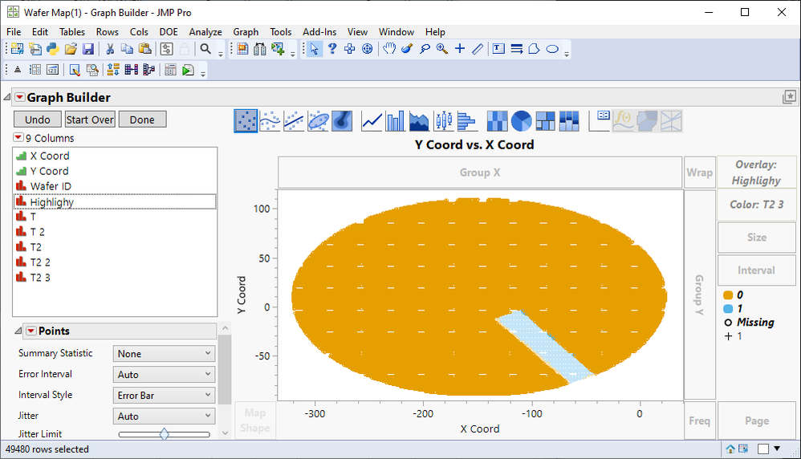Click the Undo button
The width and height of the screenshot is (801, 459).
point(38,120)
